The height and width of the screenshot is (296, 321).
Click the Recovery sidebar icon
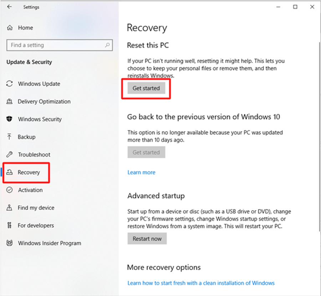pyautogui.click(x=9, y=172)
